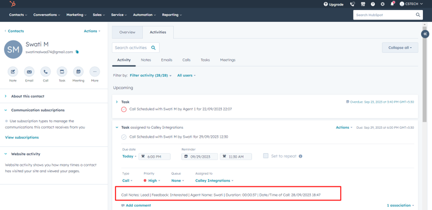
Task: Select the Activities tab
Action: [158, 32]
